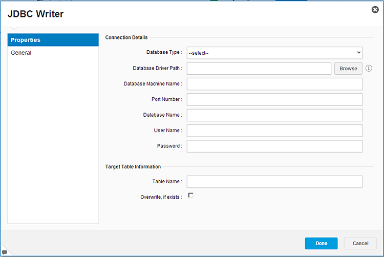The height and width of the screenshot is (257, 384).
Task: Close the JDBC Writer dialog
Action: coord(375,10)
